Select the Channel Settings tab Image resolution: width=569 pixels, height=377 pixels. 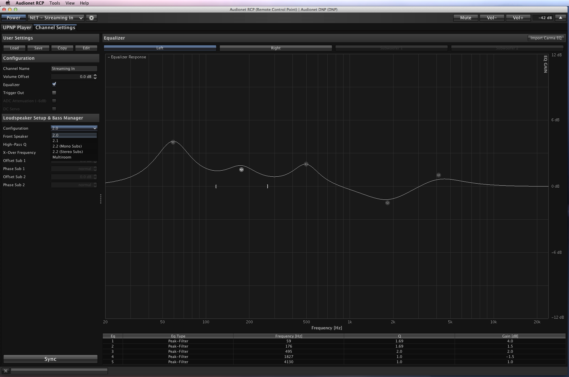(55, 27)
